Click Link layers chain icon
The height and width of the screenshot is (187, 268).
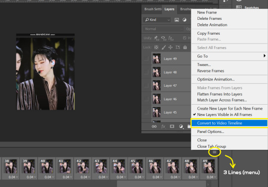click(x=154, y=126)
